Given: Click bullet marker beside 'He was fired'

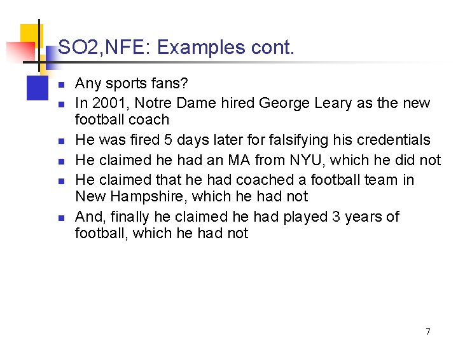Looking at the screenshot, I should (61, 142).
